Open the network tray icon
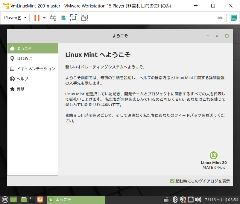The height and width of the screenshot is (204, 240). [x=191, y=200]
